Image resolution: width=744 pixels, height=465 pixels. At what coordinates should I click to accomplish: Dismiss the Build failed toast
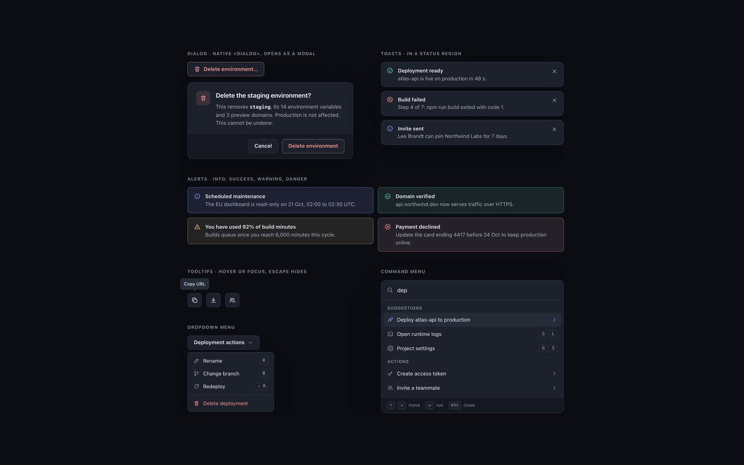click(x=554, y=100)
